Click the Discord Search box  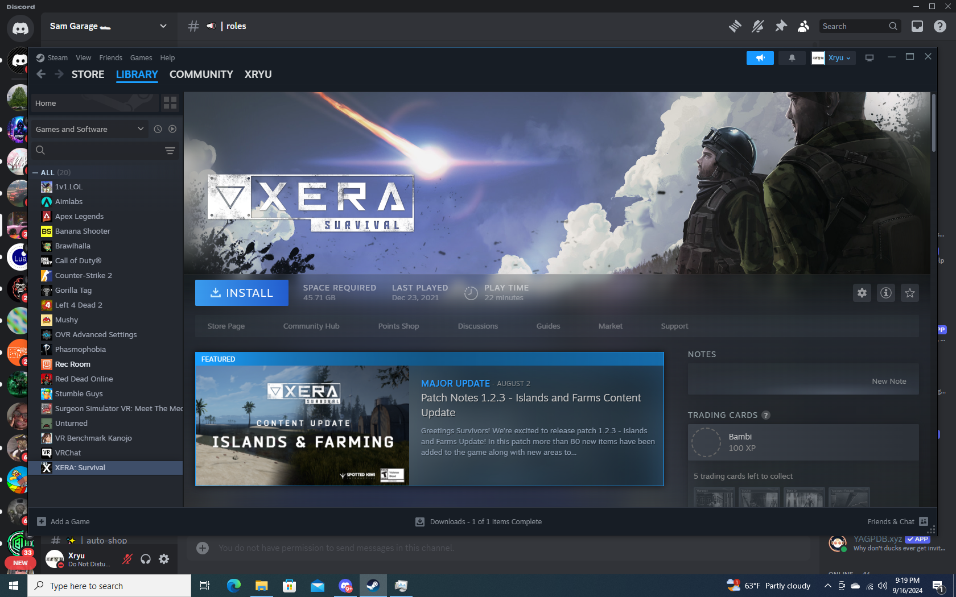point(860,26)
